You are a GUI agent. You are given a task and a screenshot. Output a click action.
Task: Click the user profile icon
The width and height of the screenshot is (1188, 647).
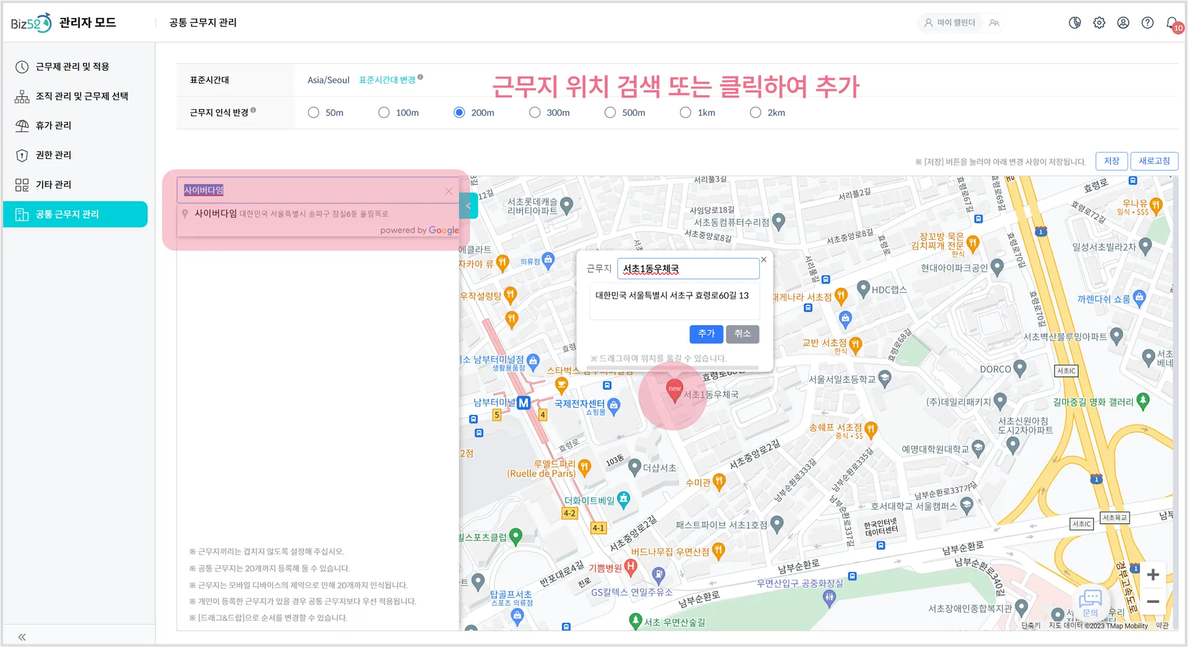(x=1123, y=23)
